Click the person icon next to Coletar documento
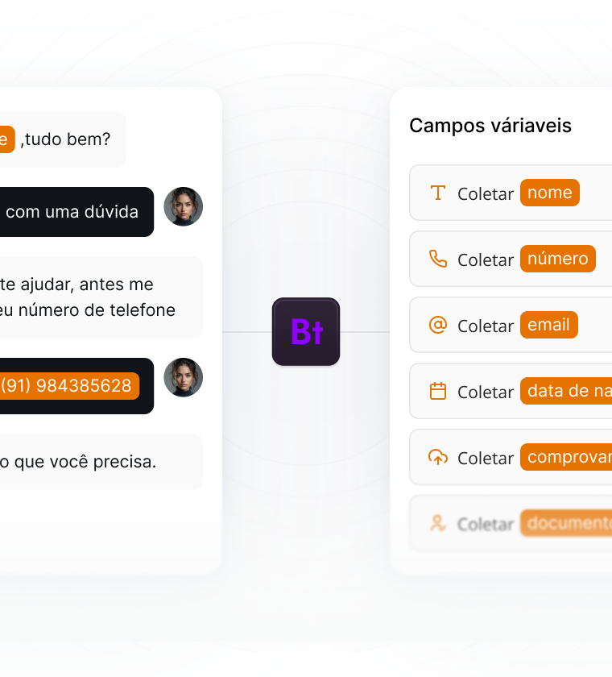 tap(438, 523)
